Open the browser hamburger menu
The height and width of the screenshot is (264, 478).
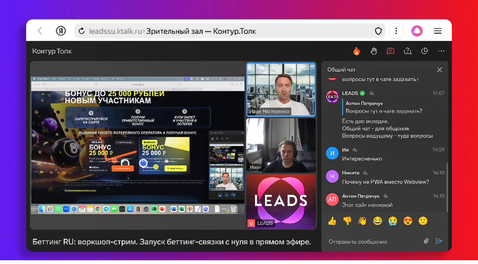coord(438,31)
